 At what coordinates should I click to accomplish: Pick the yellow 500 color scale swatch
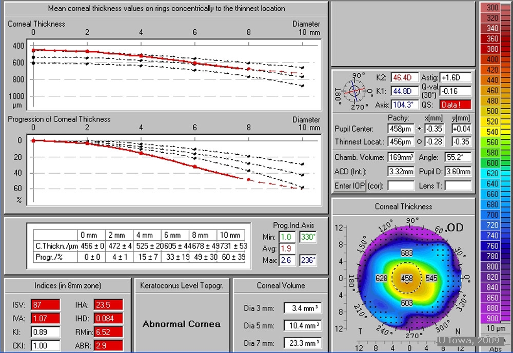click(491, 111)
